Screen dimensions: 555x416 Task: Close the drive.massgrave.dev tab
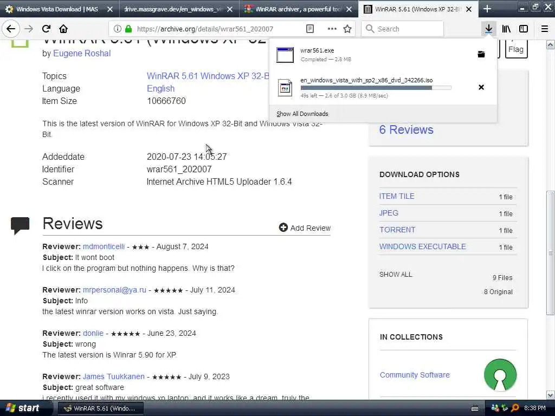pos(230,9)
